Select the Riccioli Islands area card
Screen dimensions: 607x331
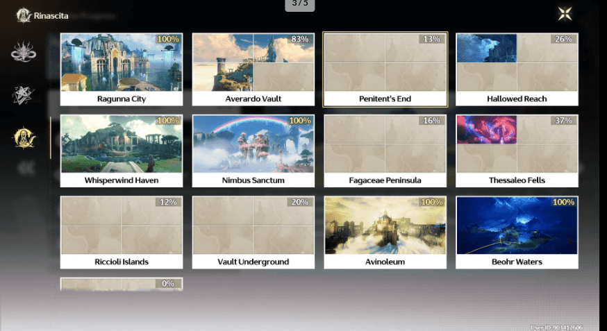[x=122, y=232]
